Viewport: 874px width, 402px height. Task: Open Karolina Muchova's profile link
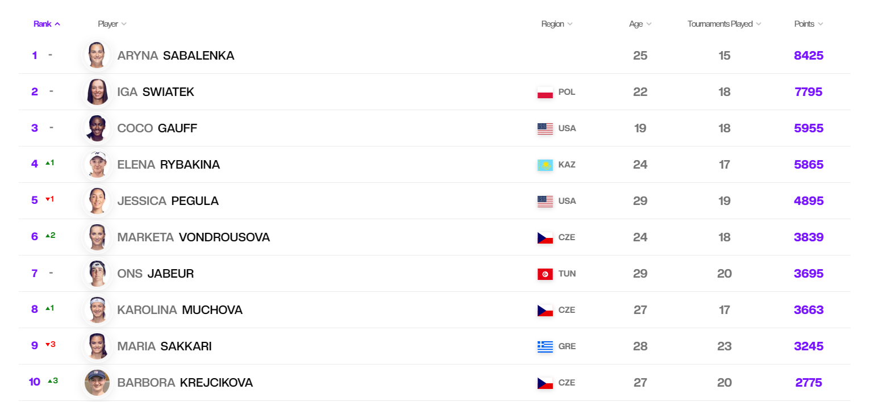tap(180, 310)
